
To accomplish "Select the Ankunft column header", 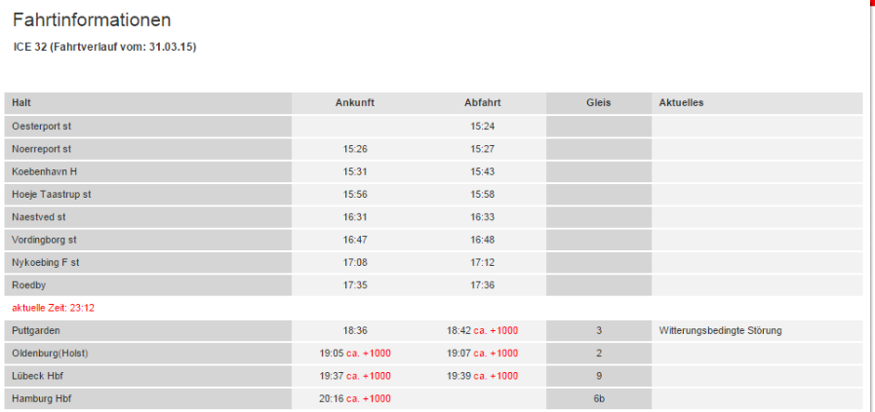I will tap(355, 103).
